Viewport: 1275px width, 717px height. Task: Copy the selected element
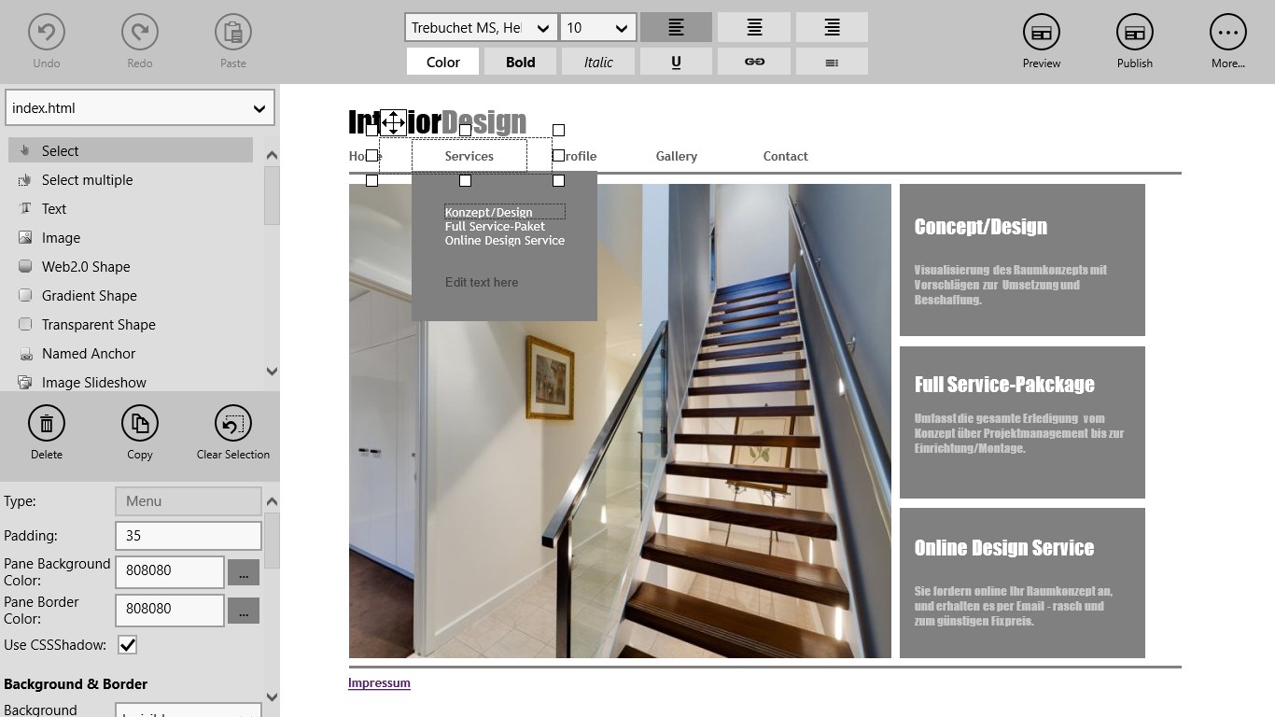(x=140, y=424)
